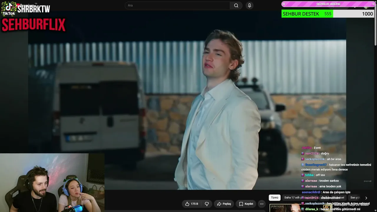Screen dimensions: 377x212
Task: Click the SEHBURFLIX logo overlay
Action: point(34,25)
